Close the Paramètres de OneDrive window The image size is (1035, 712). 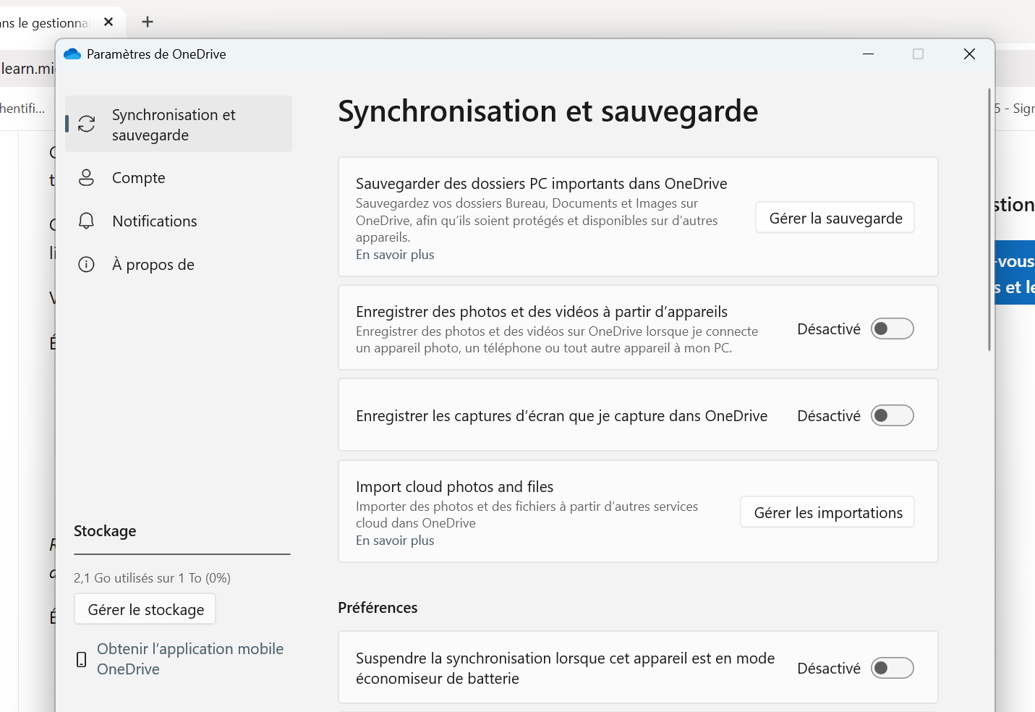pyautogui.click(x=970, y=54)
